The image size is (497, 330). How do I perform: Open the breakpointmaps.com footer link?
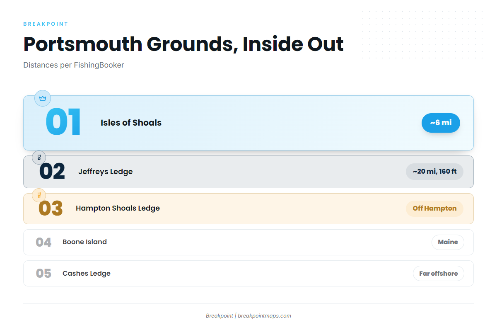[x=265, y=315]
